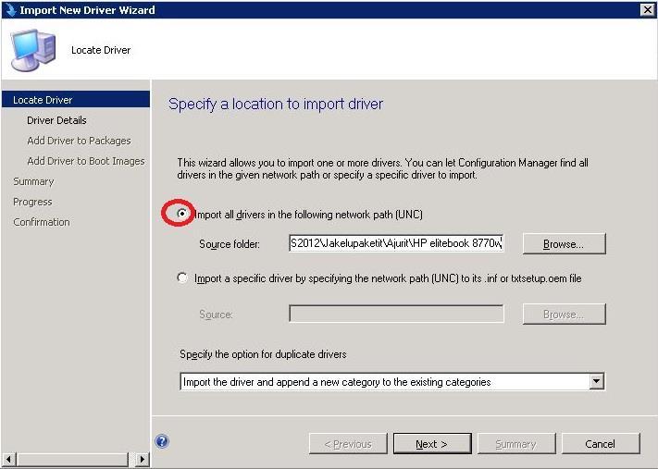Viewport: 658px width, 469px height.
Task: Select Add Driver to Boot Images step
Action: pyautogui.click(x=86, y=161)
